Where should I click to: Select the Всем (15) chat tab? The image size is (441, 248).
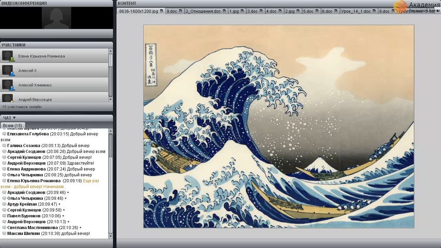pyautogui.click(x=12, y=126)
